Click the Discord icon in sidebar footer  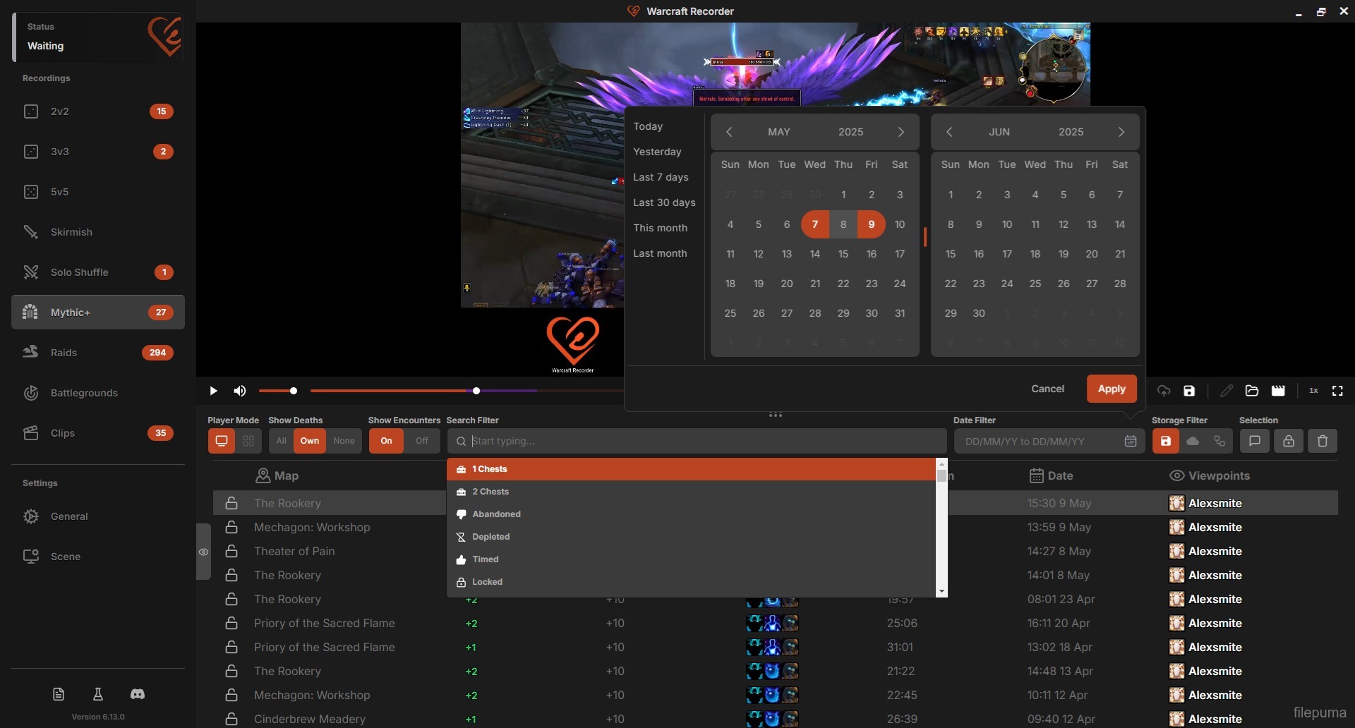coord(138,694)
